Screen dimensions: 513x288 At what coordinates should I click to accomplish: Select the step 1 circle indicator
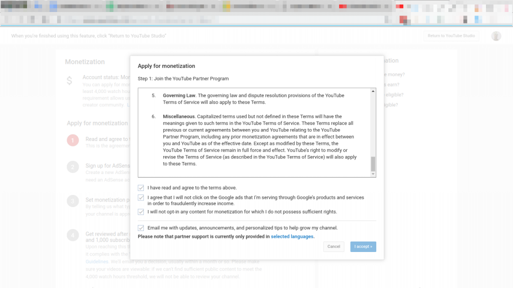(73, 140)
